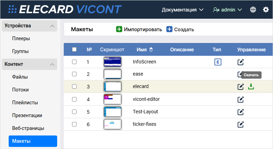Check the ticker-fixes row checkbox
This screenshot has width=273, height=149.
click(74, 124)
